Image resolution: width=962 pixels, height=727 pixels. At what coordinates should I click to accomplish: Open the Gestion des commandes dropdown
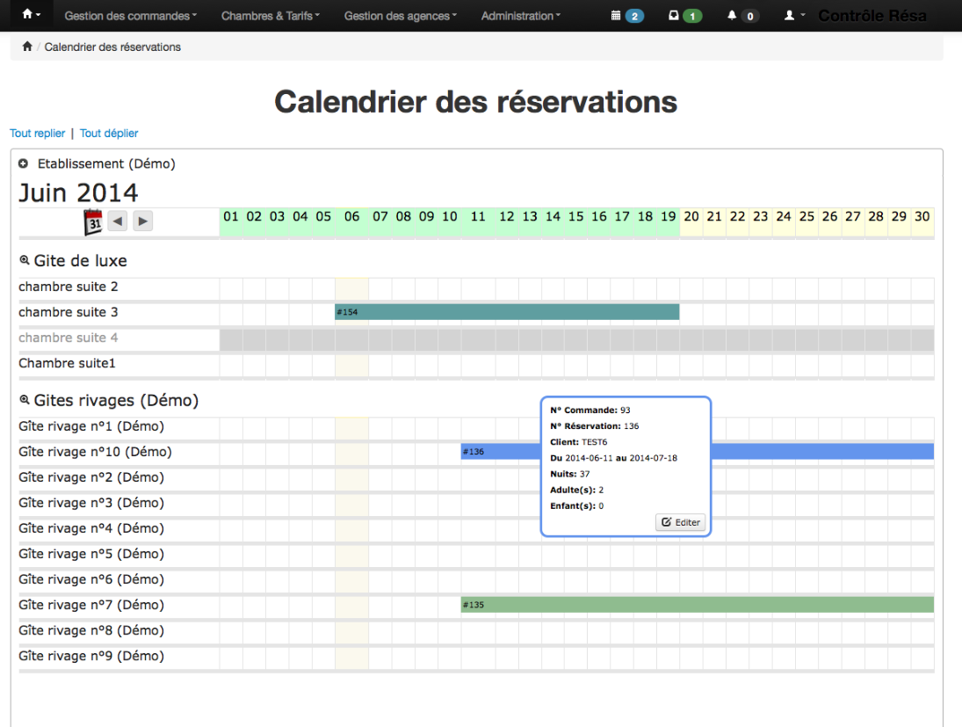pyautogui.click(x=130, y=15)
